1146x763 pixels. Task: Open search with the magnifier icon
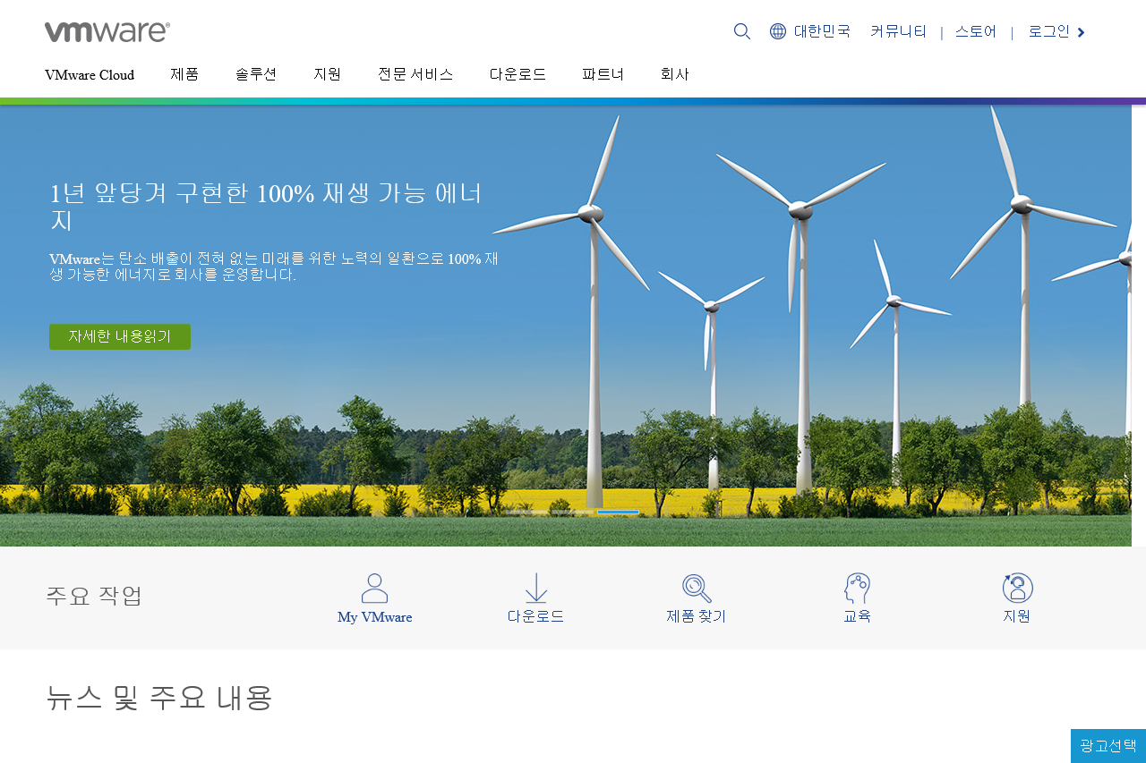tap(742, 31)
